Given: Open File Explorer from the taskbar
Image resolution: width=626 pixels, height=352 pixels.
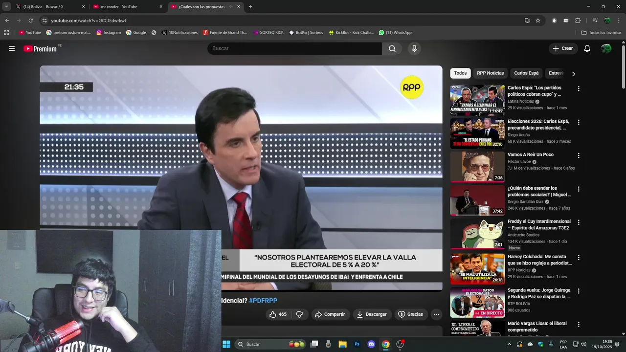Looking at the screenshot, I should click(x=342, y=344).
